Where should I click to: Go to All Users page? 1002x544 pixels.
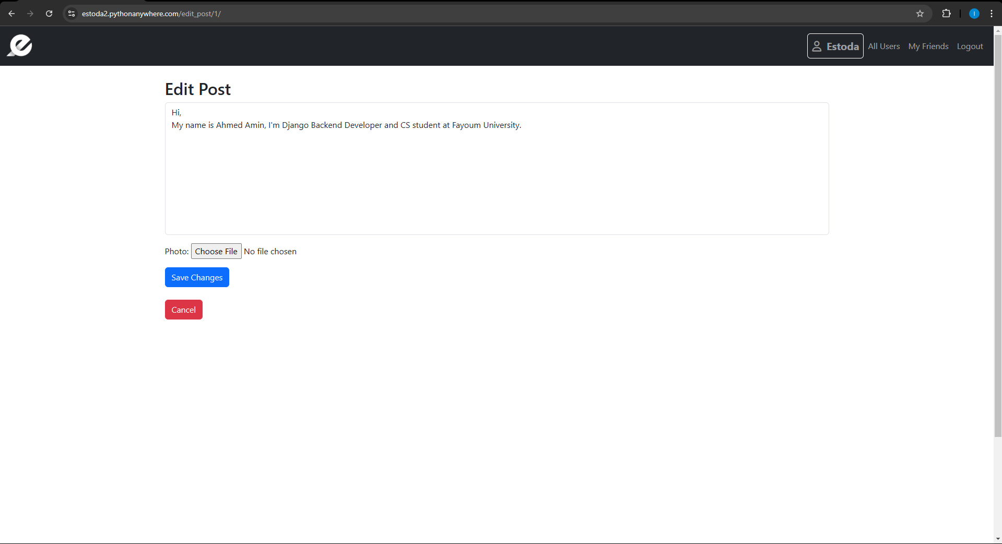click(x=883, y=46)
